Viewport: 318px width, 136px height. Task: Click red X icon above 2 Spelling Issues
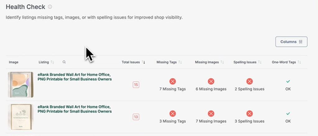tap(249, 82)
